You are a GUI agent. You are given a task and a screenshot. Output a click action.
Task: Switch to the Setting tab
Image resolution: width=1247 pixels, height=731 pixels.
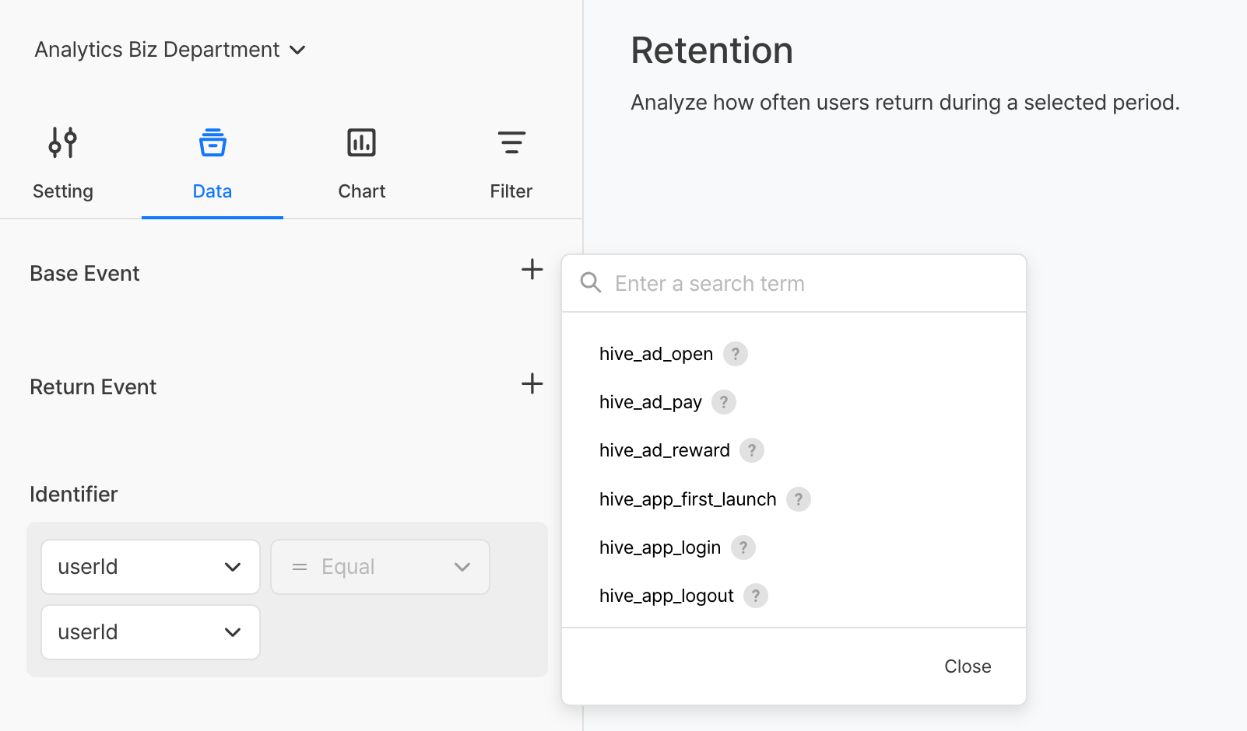point(63,163)
